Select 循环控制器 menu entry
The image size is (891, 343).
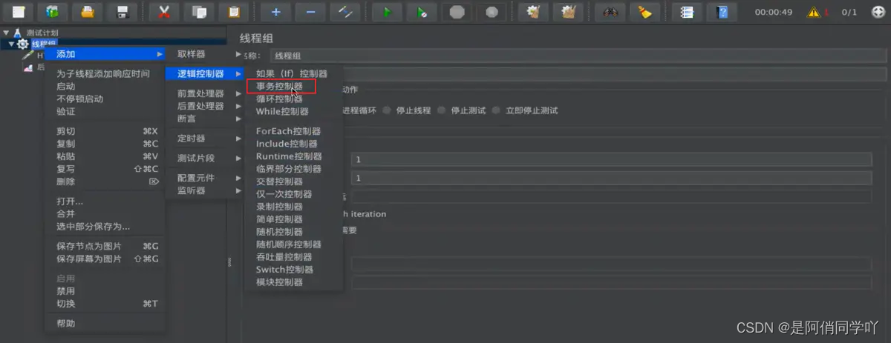pos(294,99)
